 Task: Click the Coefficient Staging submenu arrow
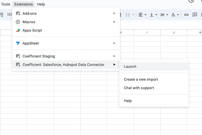click(114, 56)
